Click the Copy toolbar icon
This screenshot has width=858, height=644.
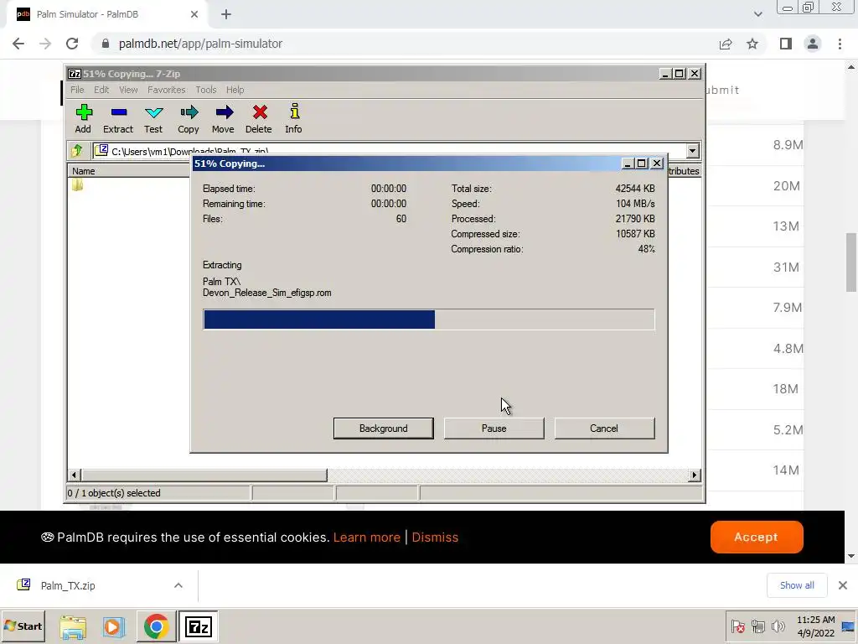[x=189, y=118]
